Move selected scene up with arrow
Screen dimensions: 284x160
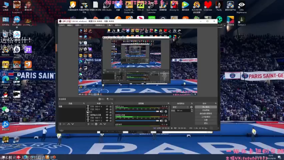coord(69,124)
